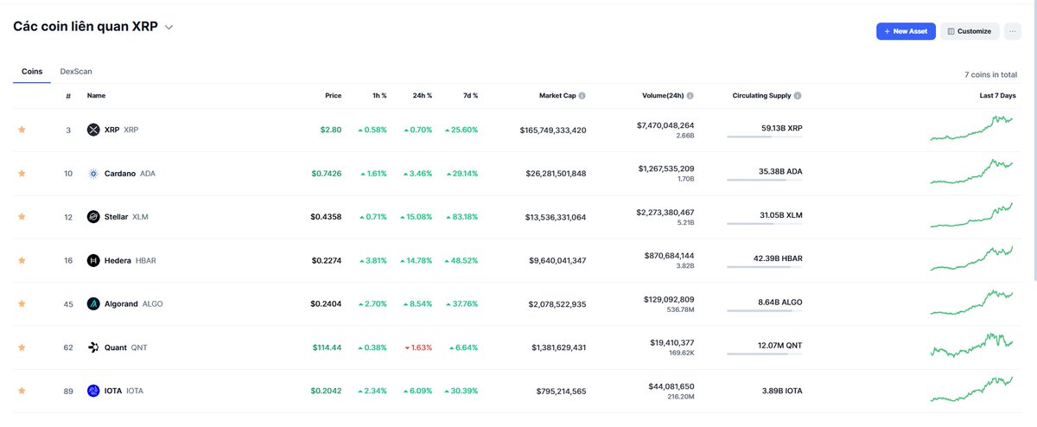Click XRP volume $7,470,048,264
The image size is (1037, 427).
(665, 125)
